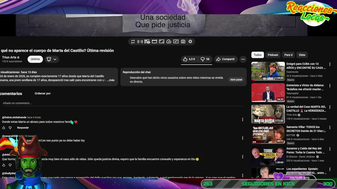
Task: Click the video filters sparkle icon
Action: (176, 41)
